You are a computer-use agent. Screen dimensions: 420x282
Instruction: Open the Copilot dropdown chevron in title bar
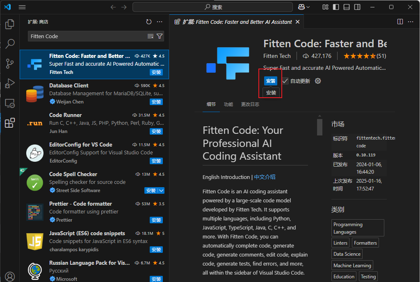[x=308, y=7]
